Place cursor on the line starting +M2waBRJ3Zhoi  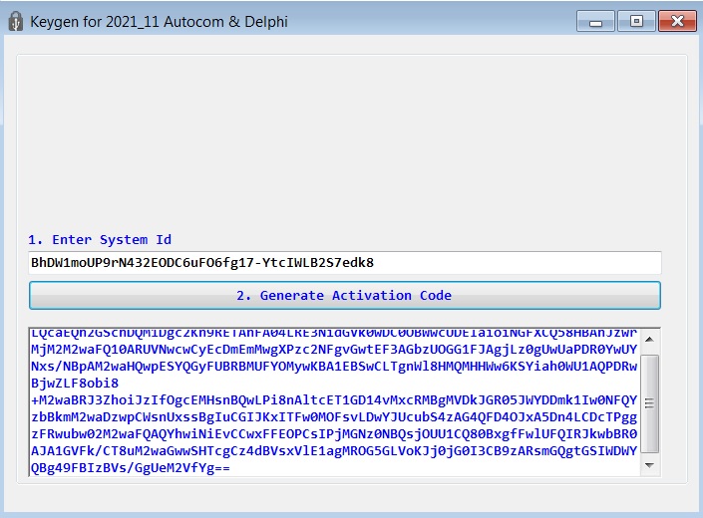click(x=334, y=399)
